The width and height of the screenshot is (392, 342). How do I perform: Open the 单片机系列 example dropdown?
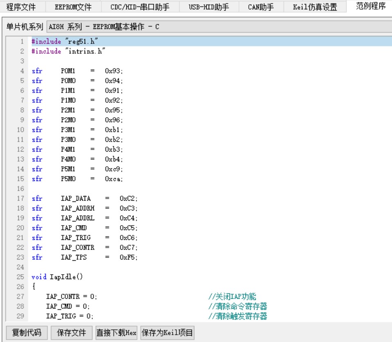pos(219,27)
